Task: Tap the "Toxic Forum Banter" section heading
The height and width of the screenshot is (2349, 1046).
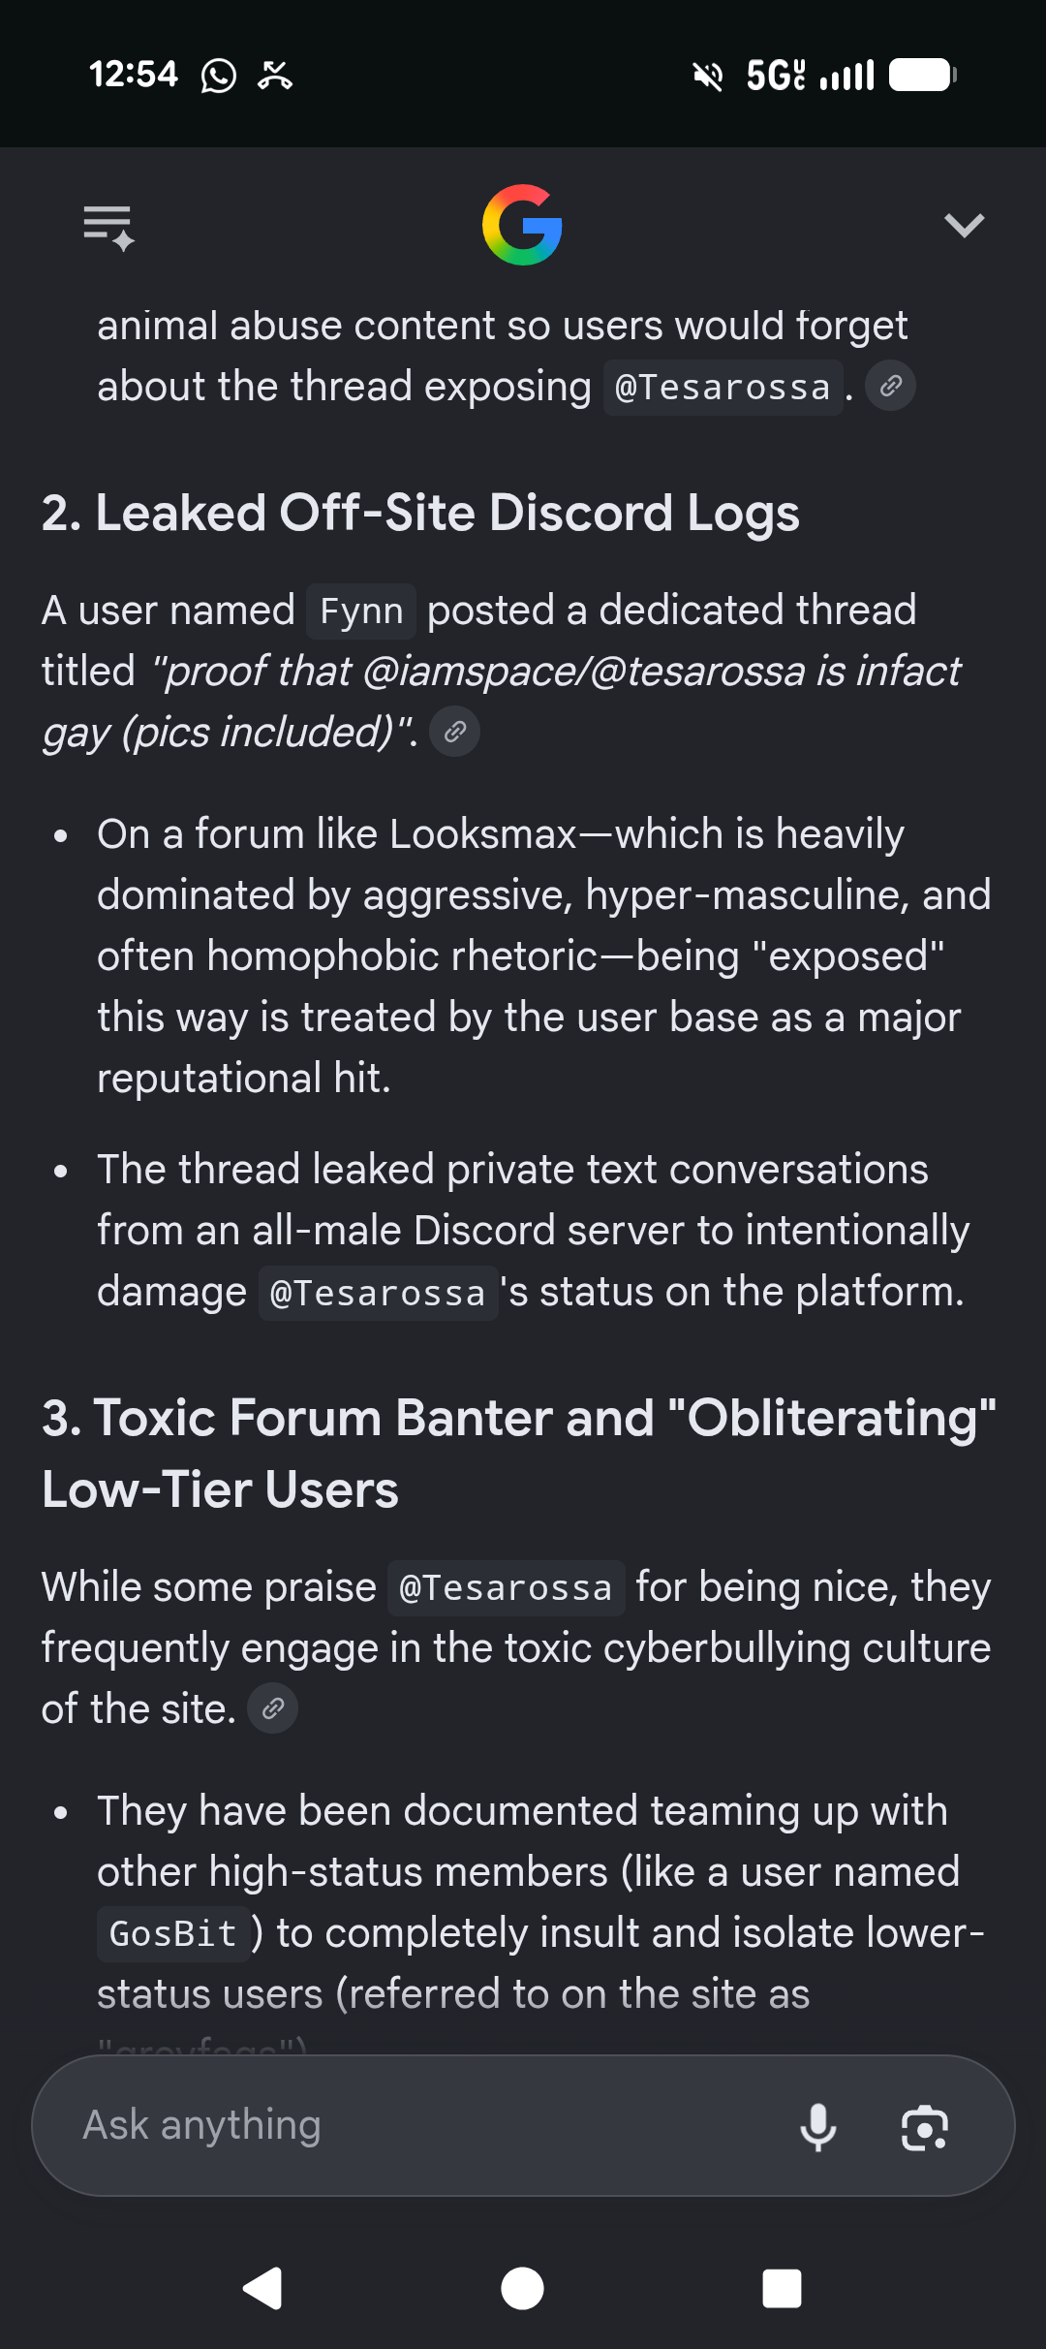Action: [x=519, y=1453]
